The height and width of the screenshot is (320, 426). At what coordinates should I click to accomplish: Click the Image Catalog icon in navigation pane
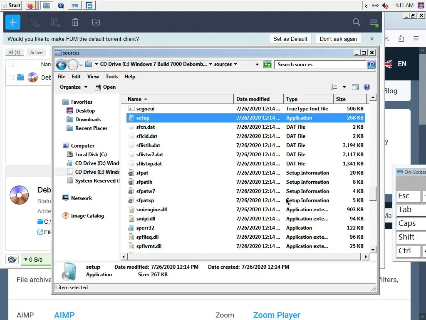(x=65, y=215)
